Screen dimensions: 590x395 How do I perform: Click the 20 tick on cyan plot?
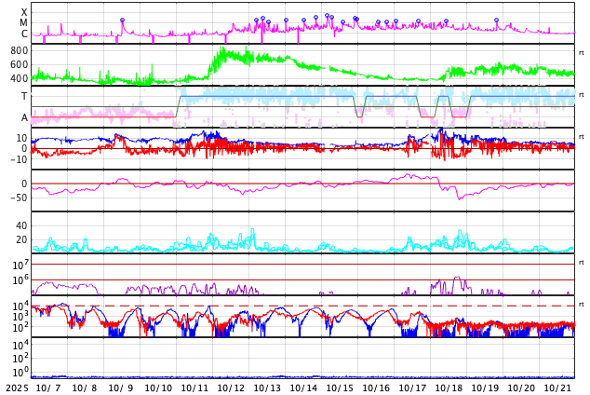[x=21, y=239]
